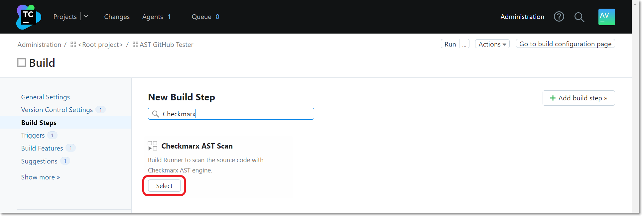This screenshot has height=216, width=642.
Task: Open the help question mark icon
Action: (x=559, y=17)
